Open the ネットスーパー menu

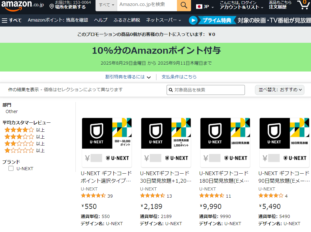point(162,20)
